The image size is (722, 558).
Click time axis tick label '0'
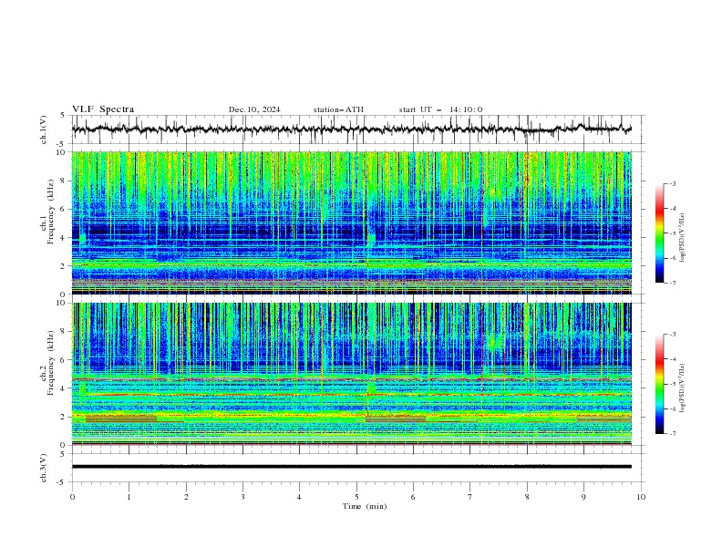pos(72,497)
